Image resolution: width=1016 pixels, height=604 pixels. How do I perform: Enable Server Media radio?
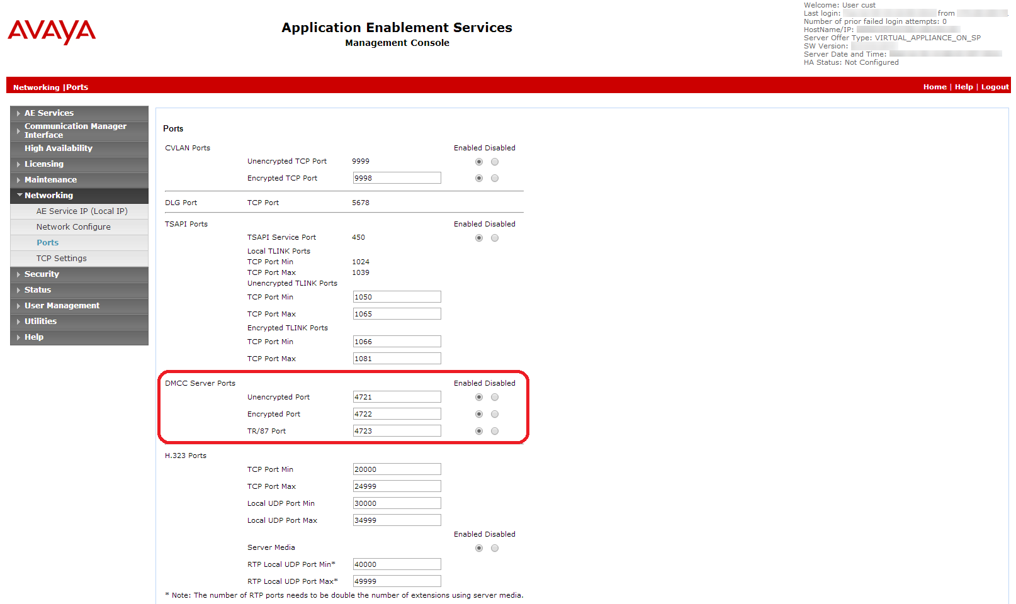click(x=479, y=548)
